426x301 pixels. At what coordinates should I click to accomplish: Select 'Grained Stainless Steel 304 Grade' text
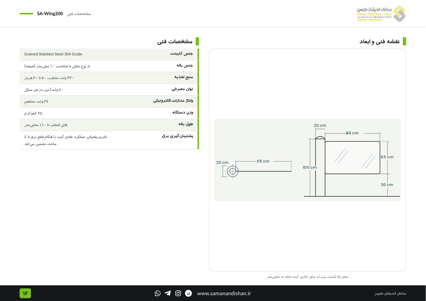[x=53, y=54]
